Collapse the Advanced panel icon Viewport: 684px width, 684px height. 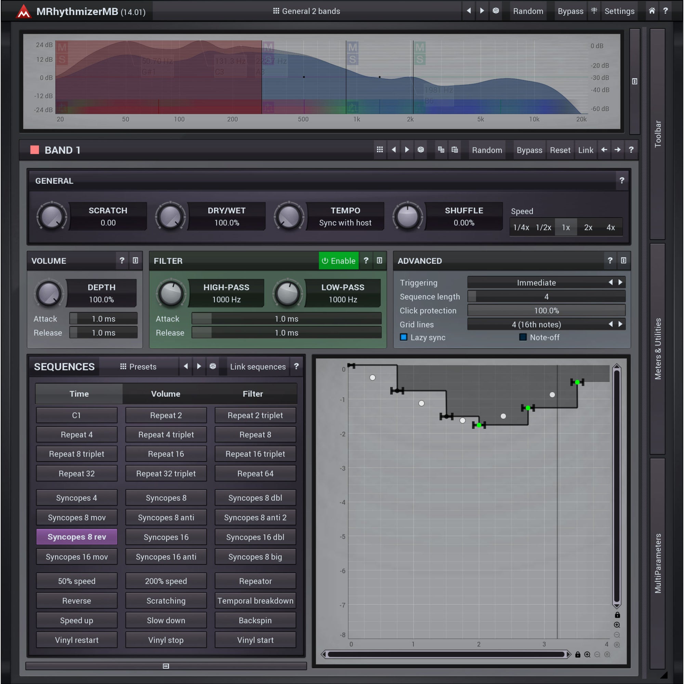tap(623, 261)
